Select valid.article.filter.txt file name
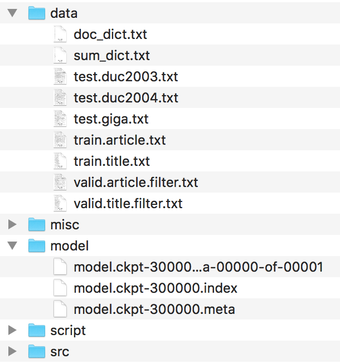The height and width of the screenshot is (364, 340). click(135, 183)
